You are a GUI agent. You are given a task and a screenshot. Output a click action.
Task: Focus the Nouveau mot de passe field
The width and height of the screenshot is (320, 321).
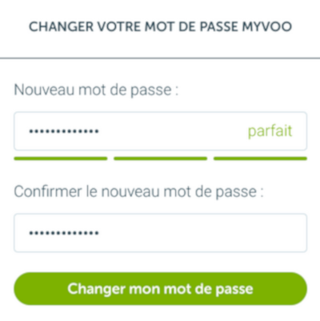(x=160, y=131)
